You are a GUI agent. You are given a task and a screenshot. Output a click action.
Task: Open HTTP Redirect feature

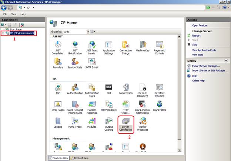click(x=109, y=106)
